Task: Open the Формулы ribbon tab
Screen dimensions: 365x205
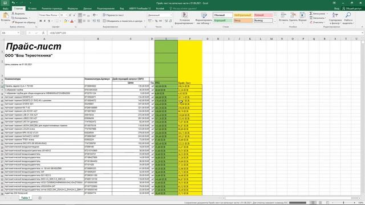Action: (x=72, y=9)
